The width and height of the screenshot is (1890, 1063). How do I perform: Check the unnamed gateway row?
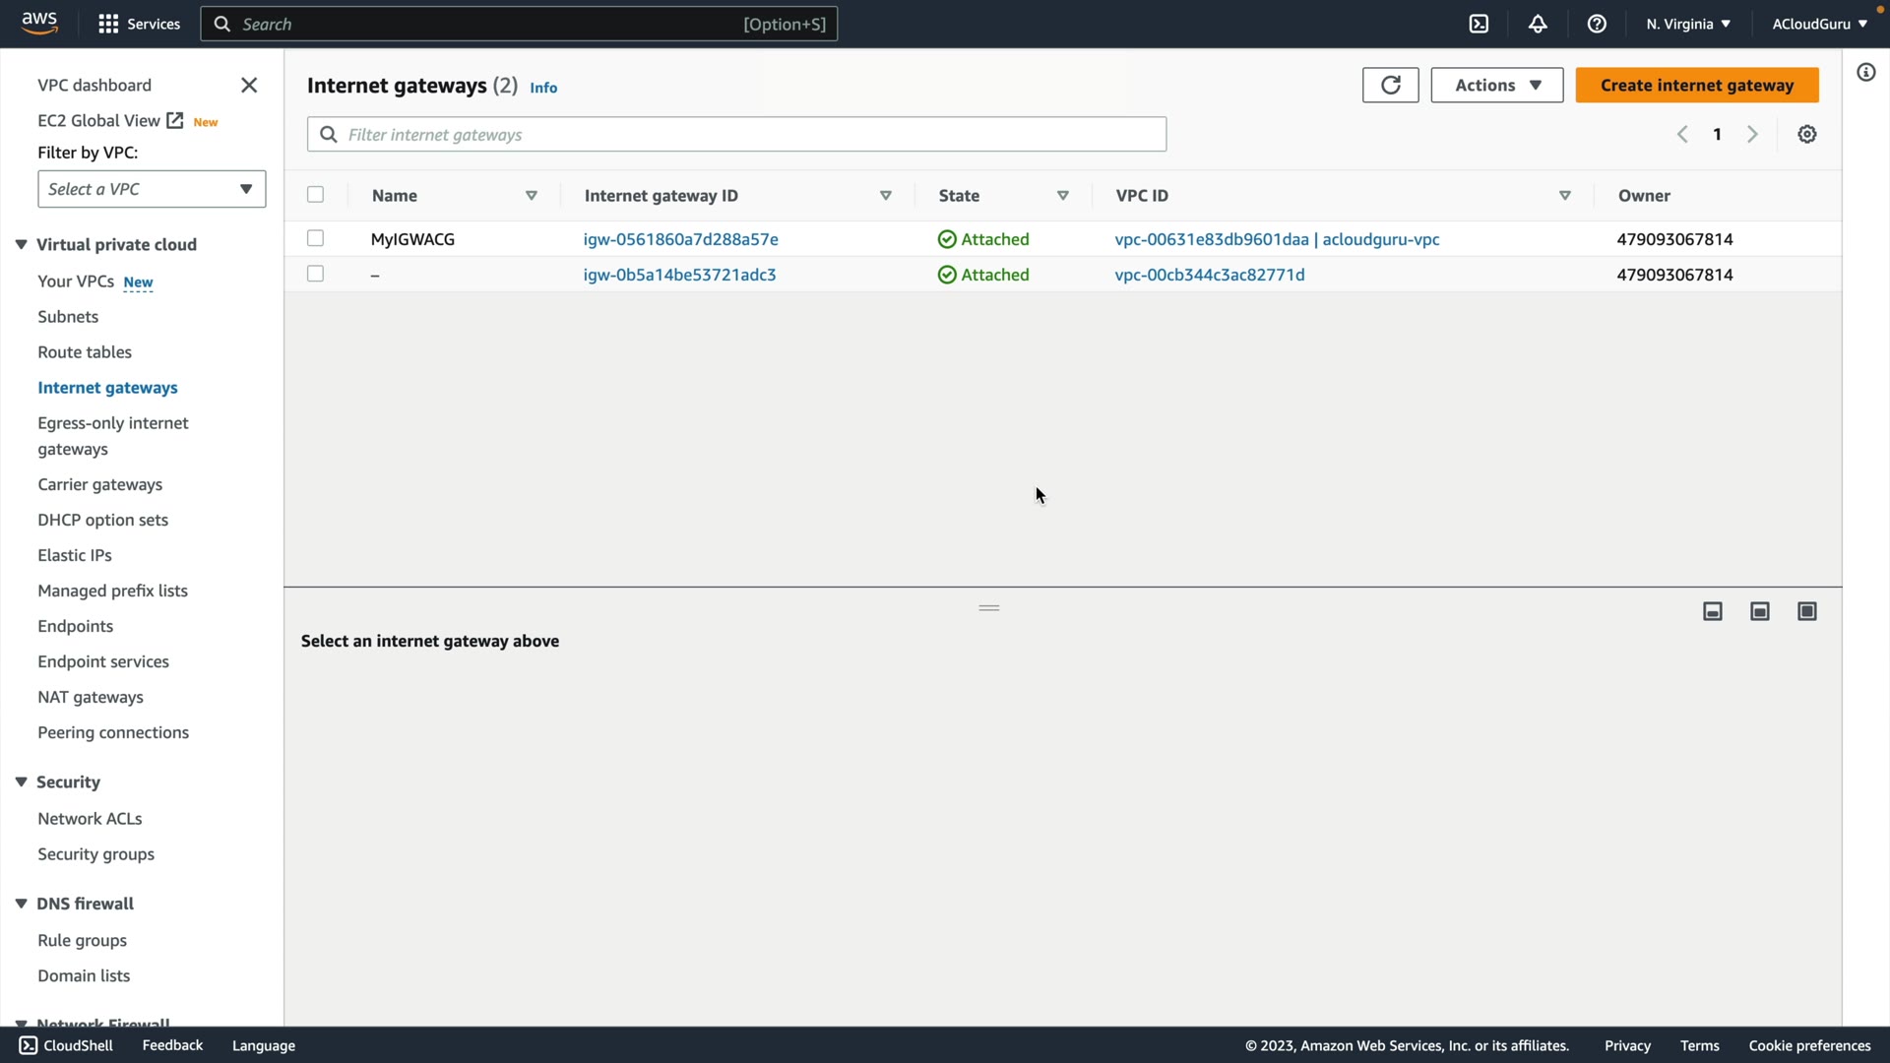click(x=315, y=274)
